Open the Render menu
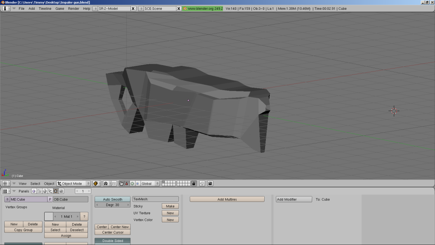Image resolution: width=435 pixels, height=245 pixels. coord(73,9)
